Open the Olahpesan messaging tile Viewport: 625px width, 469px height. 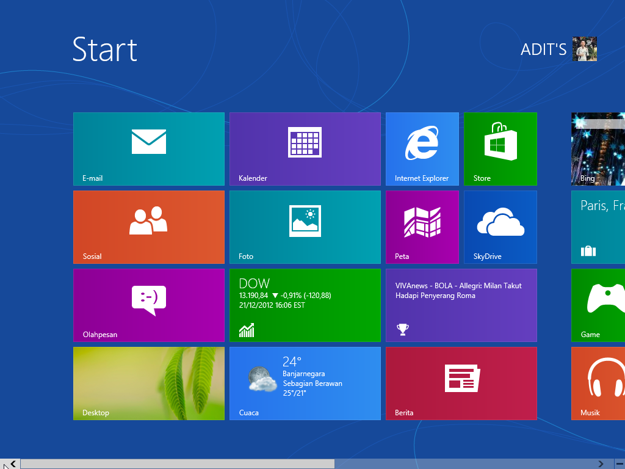[149, 305]
